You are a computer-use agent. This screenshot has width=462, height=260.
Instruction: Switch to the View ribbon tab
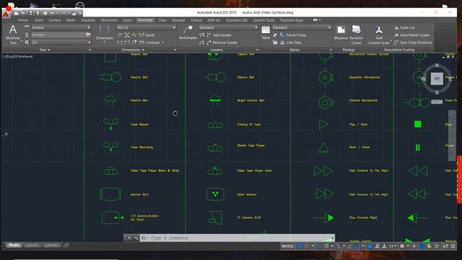coord(162,20)
